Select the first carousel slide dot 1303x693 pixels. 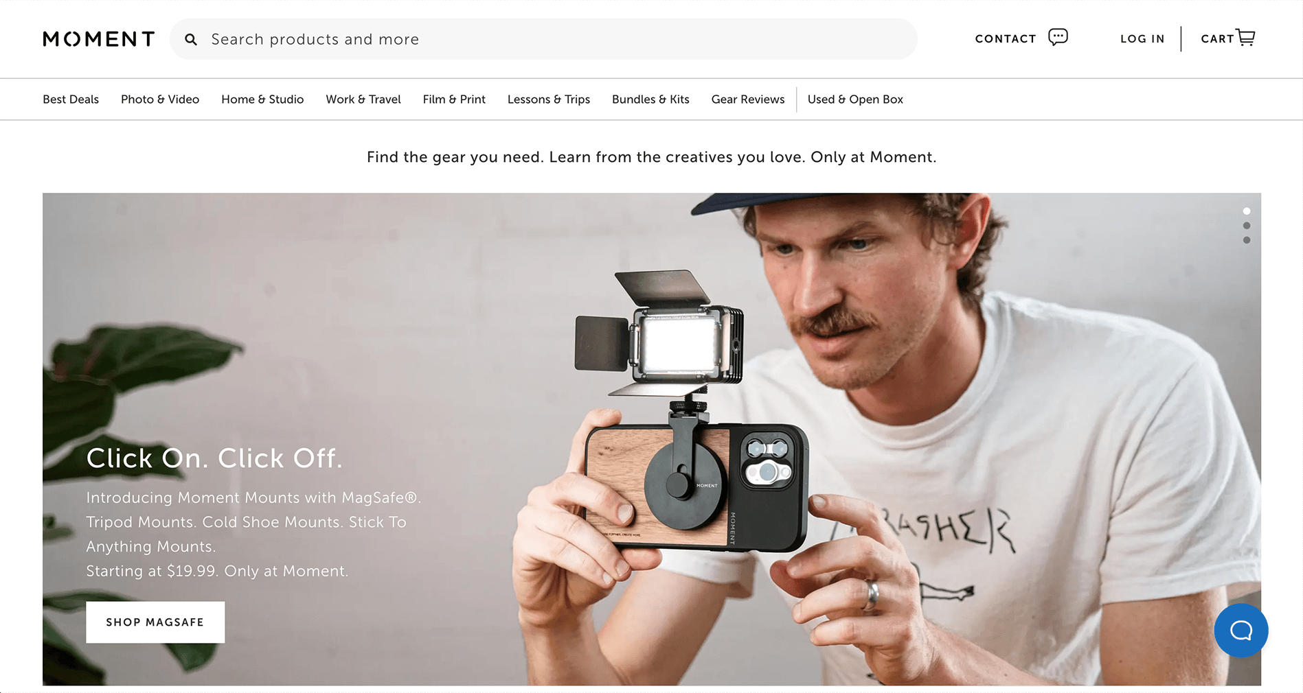tap(1247, 211)
